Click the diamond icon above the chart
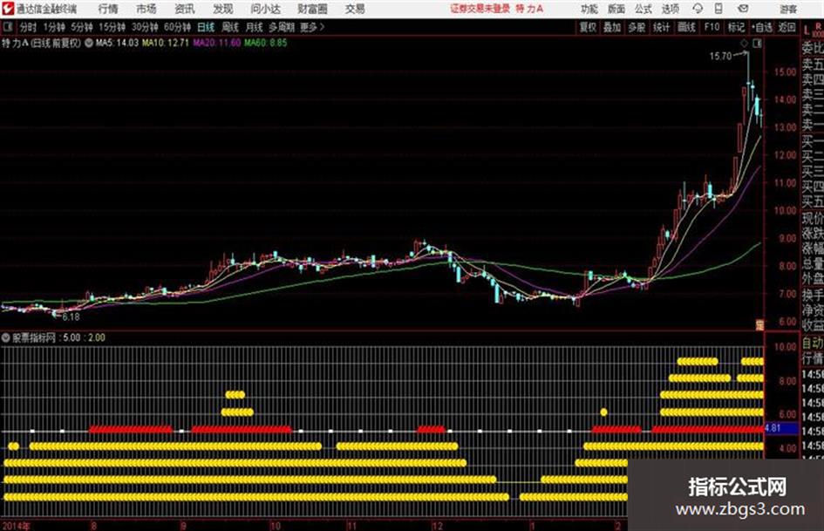Viewport: 824px width, 531px height. (x=744, y=44)
